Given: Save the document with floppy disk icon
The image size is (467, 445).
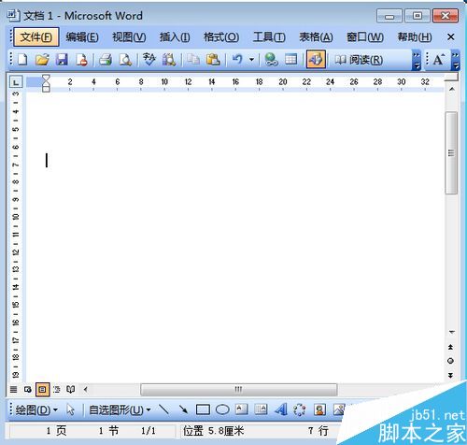Looking at the screenshot, I should (x=62, y=59).
